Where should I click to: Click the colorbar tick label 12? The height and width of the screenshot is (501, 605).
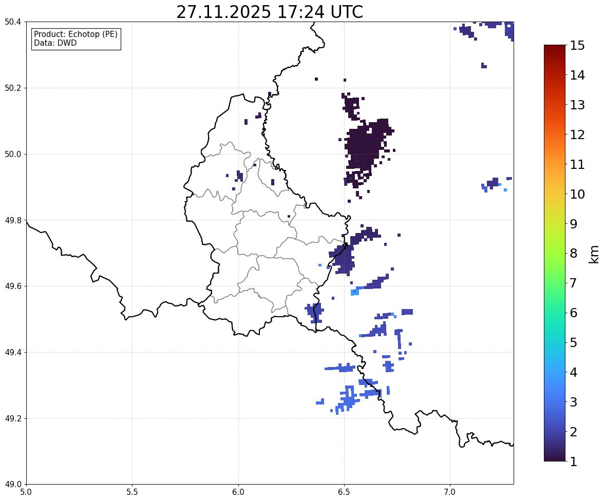[x=577, y=134]
